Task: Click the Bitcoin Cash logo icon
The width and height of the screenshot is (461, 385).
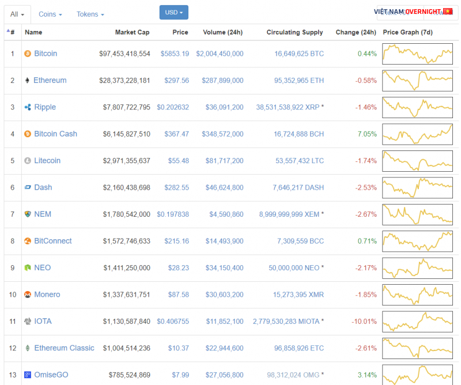Action: tap(28, 134)
